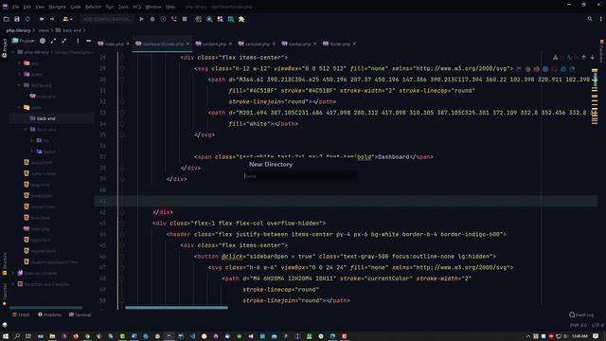
Task: Open the Code menu
Action: click(76, 7)
